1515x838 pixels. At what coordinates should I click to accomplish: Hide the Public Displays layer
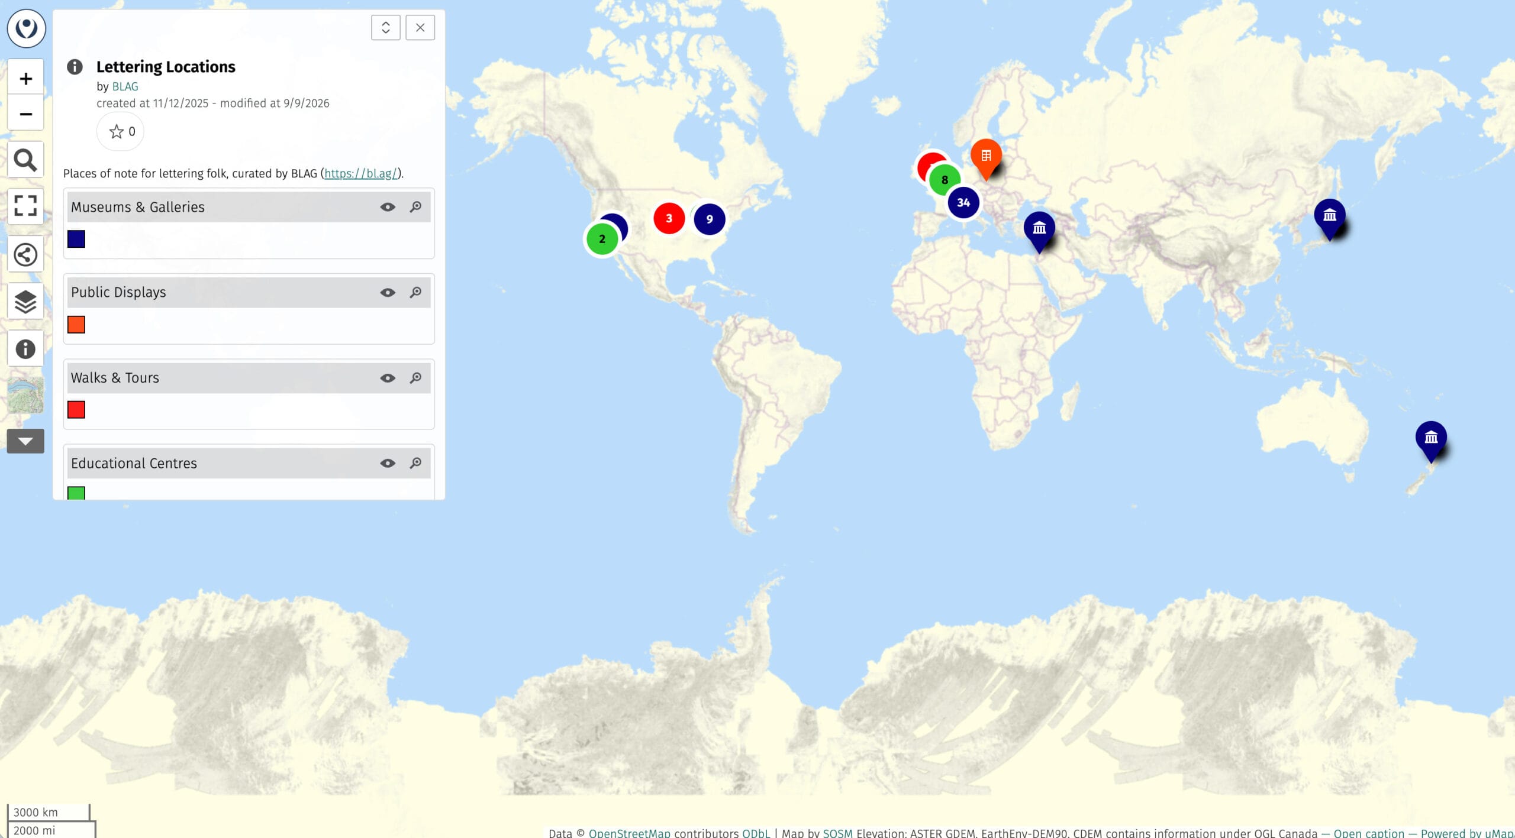388,293
